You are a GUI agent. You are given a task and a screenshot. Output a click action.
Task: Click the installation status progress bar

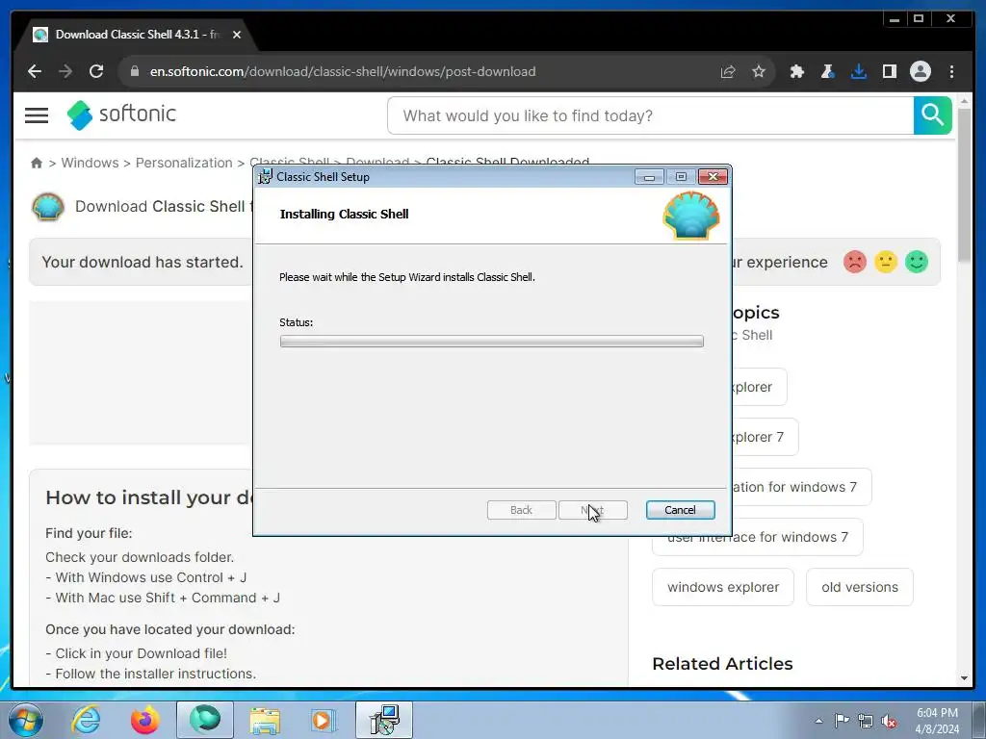492,342
